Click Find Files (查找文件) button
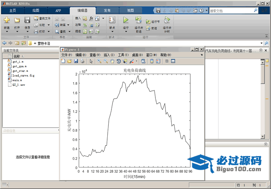 click(42, 18)
